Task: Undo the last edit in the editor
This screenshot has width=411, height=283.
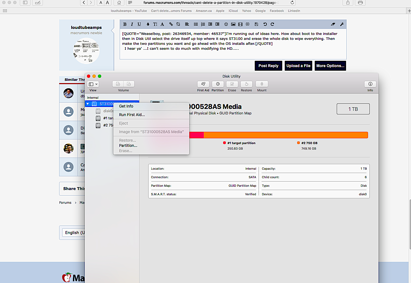Action: pyautogui.click(x=265, y=24)
